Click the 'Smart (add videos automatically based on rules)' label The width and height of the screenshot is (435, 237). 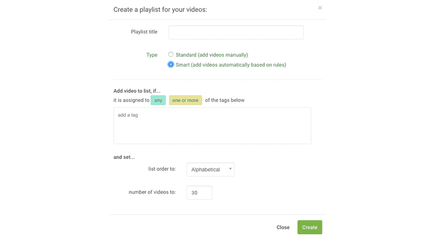point(231,65)
